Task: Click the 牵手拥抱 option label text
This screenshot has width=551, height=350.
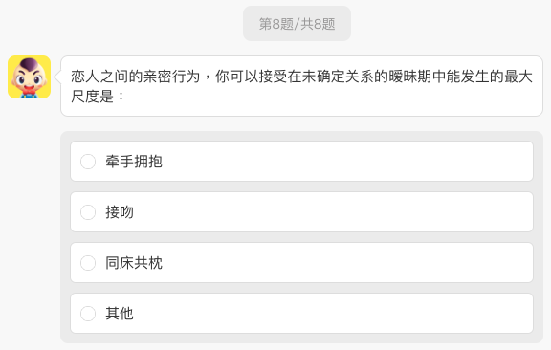Action: (134, 162)
